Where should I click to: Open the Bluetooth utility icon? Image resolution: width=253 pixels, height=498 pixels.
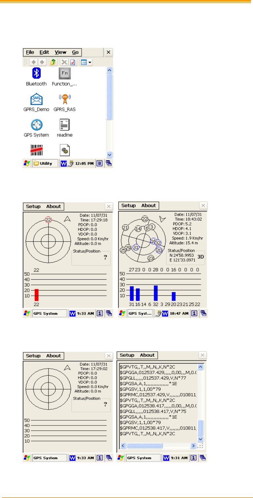(36, 73)
